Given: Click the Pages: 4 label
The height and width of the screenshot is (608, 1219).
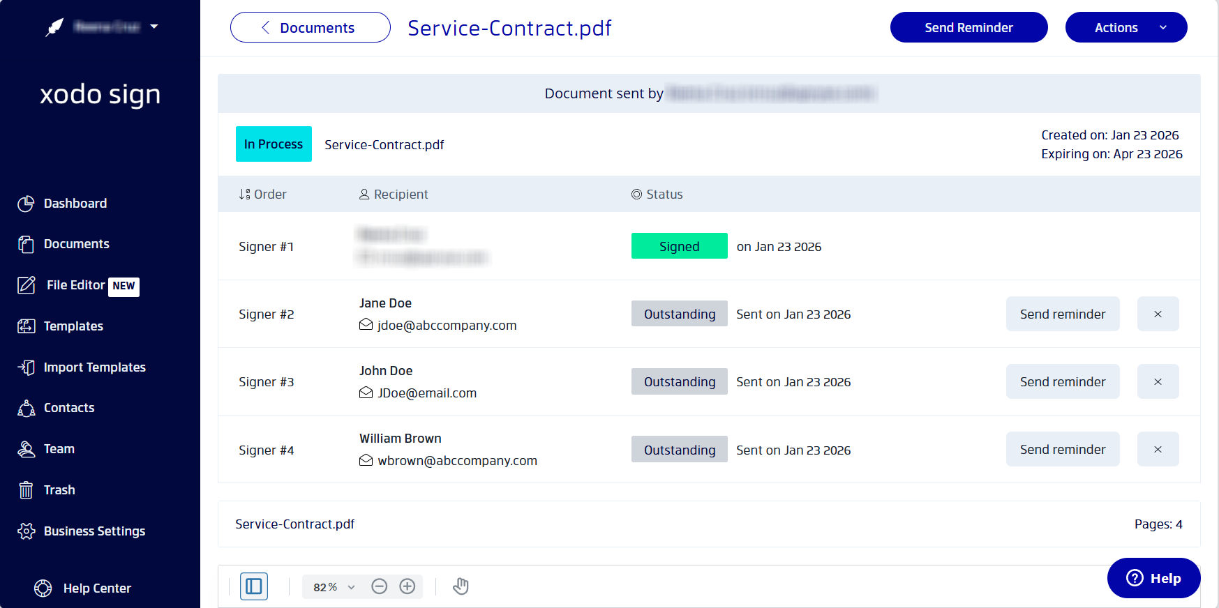Looking at the screenshot, I should [1158, 524].
